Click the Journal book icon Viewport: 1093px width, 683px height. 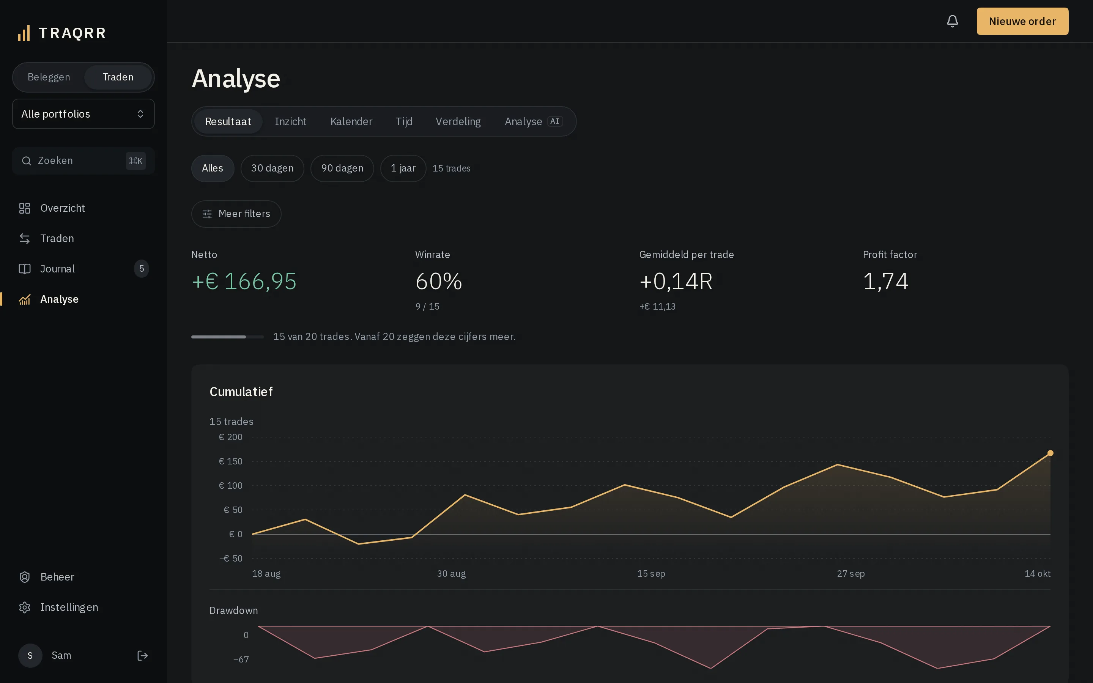click(x=24, y=269)
